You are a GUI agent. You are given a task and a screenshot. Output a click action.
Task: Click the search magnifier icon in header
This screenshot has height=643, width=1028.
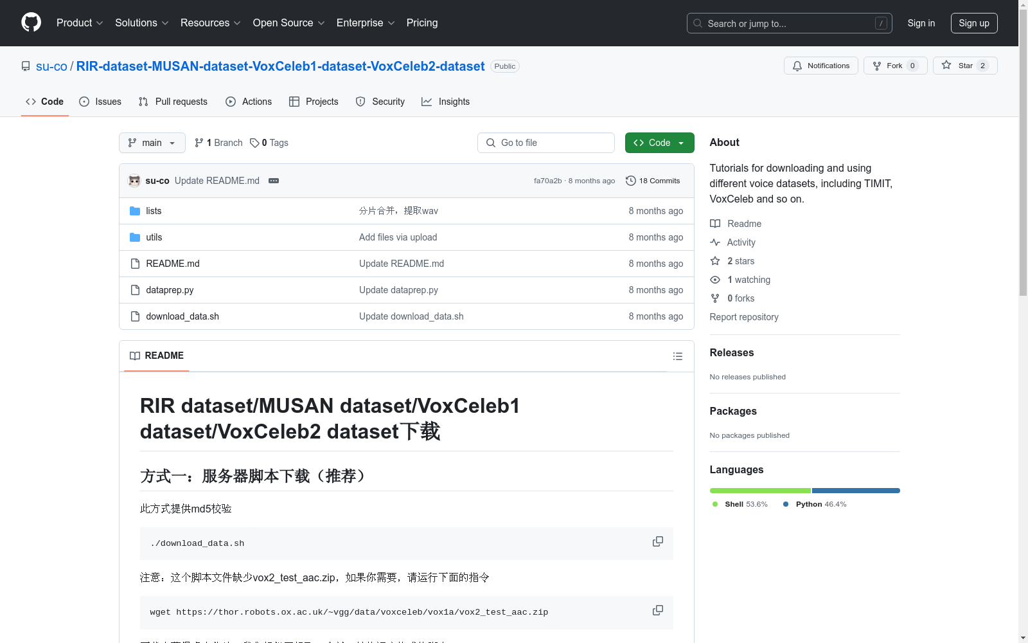[698, 23]
